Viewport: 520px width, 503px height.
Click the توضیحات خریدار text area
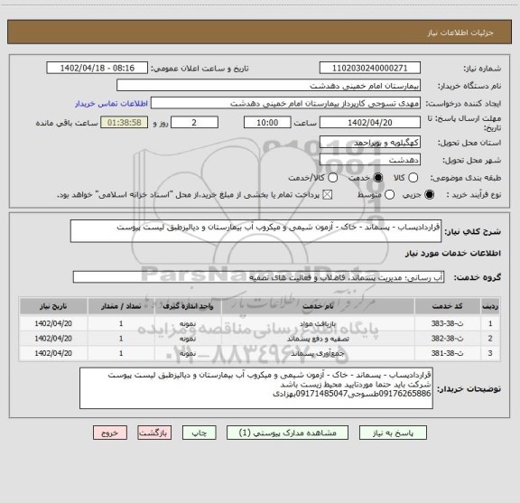256,388
